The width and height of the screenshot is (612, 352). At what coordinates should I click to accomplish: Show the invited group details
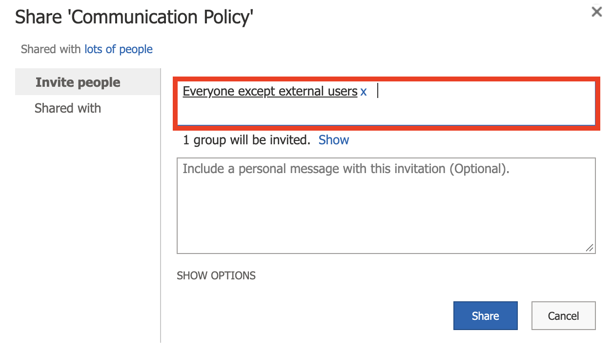pyautogui.click(x=334, y=140)
